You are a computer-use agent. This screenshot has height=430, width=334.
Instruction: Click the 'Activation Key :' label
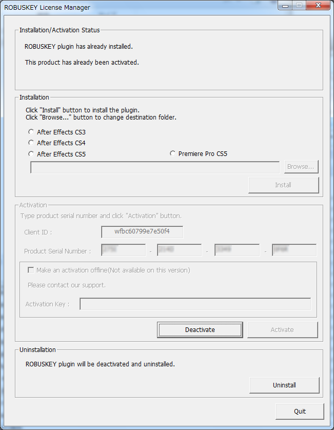[47, 304]
